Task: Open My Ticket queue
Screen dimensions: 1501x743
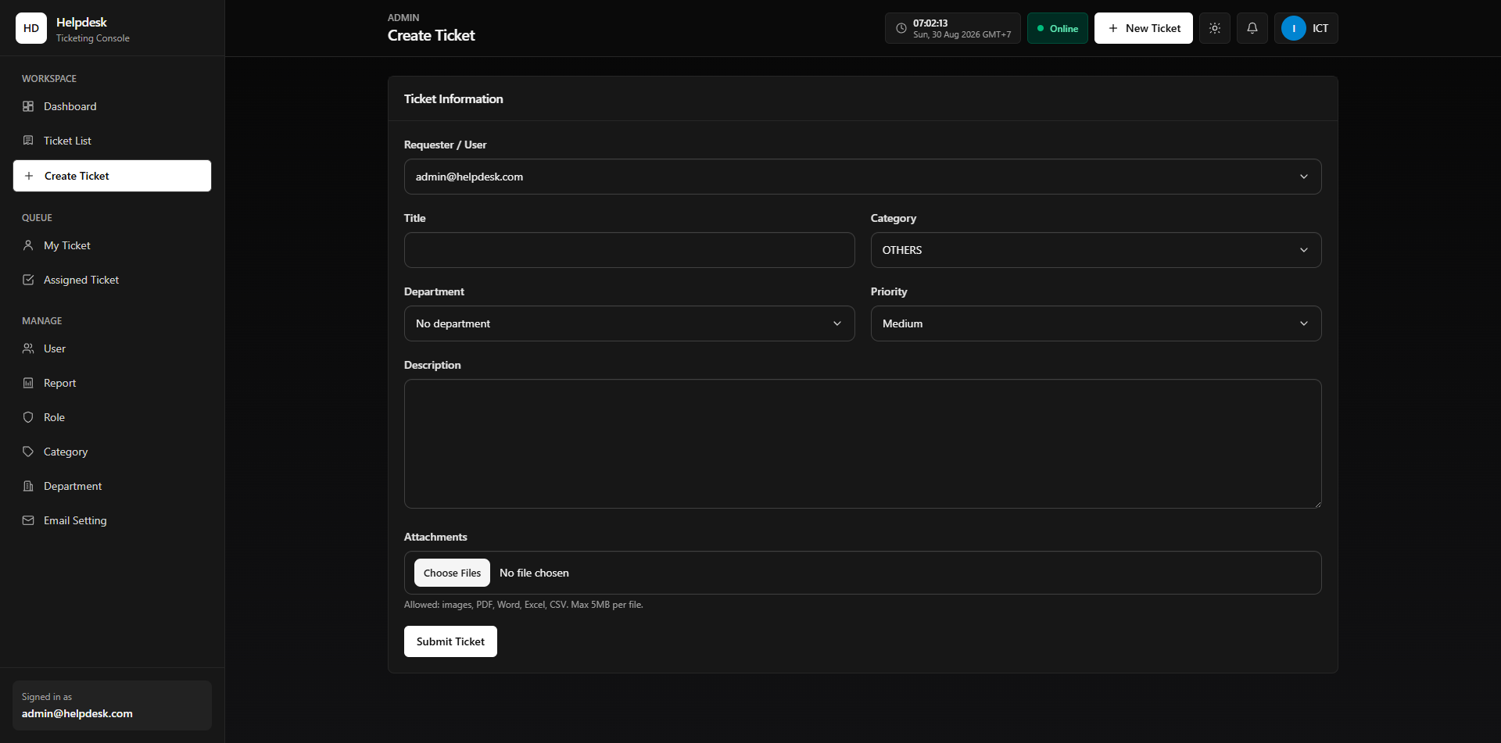Action: (x=112, y=245)
